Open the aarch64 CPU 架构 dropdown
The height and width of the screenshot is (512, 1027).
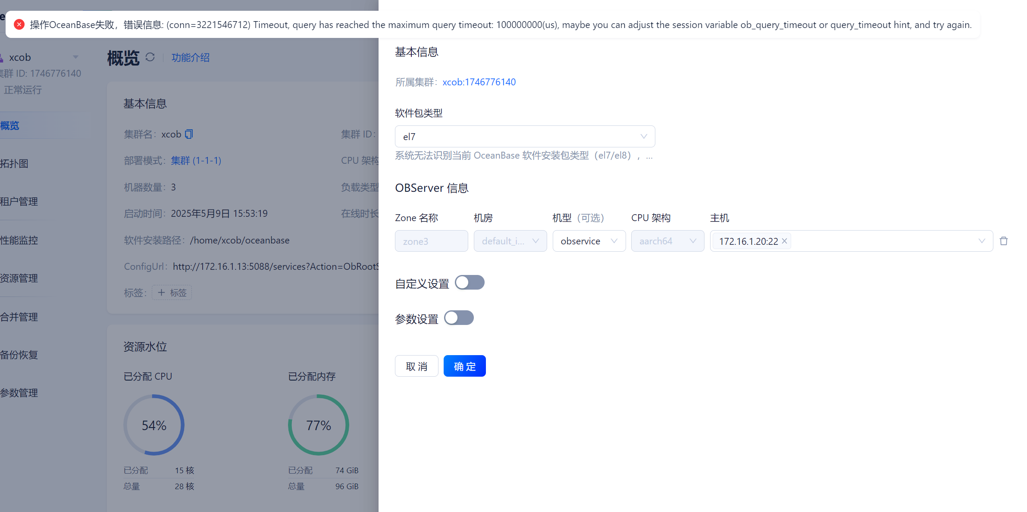click(667, 241)
